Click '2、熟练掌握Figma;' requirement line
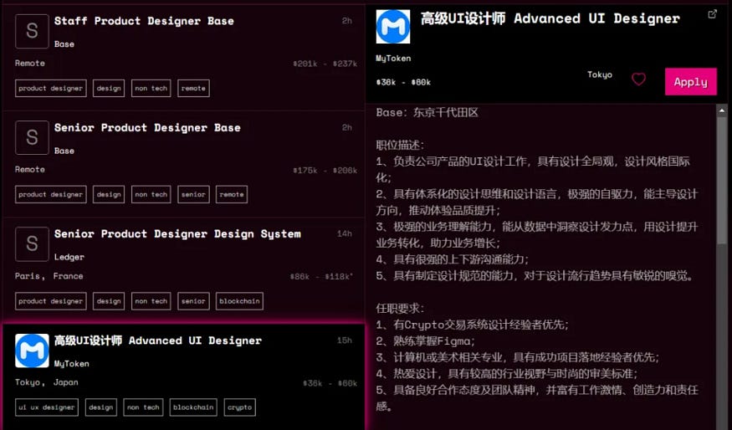The width and height of the screenshot is (732, 430). [x=426, y=340]
